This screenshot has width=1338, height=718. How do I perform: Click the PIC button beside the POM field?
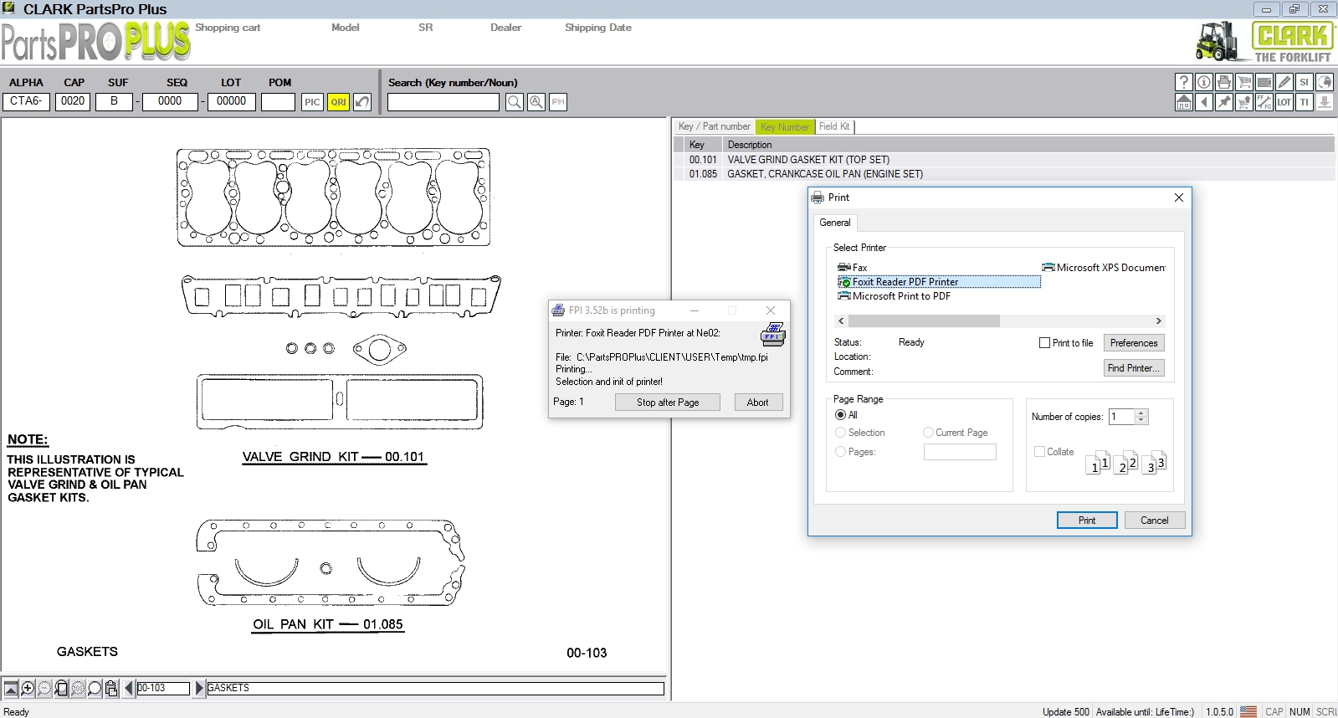coord(312,102)
